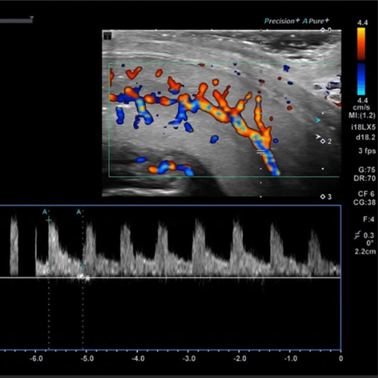The width and height of the screenshot is (378, 378).
Task: Select the Doppler sample gate marker
Action: pyautogui.click(x=261, y=152)
